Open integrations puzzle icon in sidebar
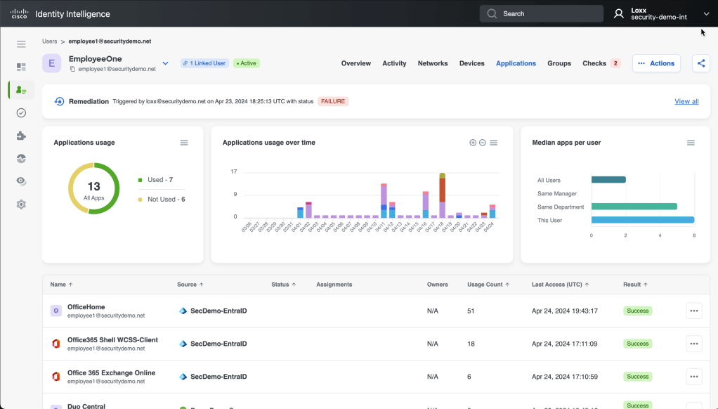The width and height of the screenshot is (718, 409). pos(21,136)
